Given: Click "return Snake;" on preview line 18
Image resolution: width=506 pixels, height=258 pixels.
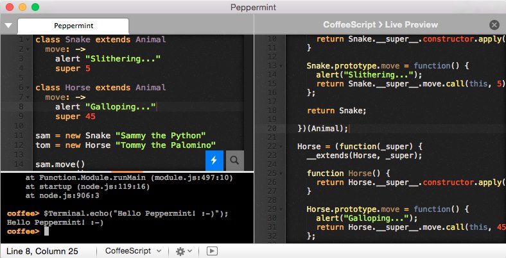Looking at the screenshot, I should [336, 111].
